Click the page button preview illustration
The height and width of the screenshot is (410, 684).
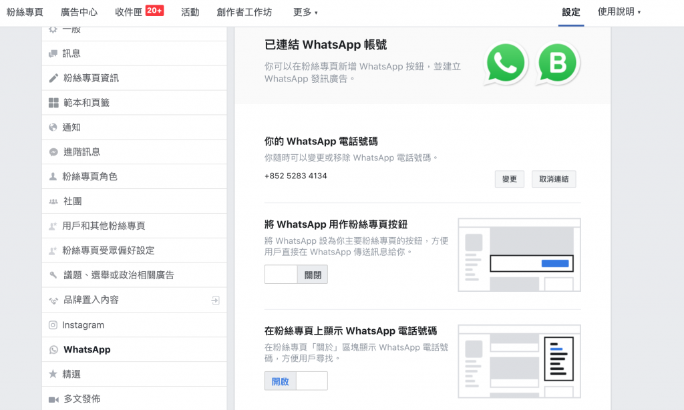click(x=519, y=254)
